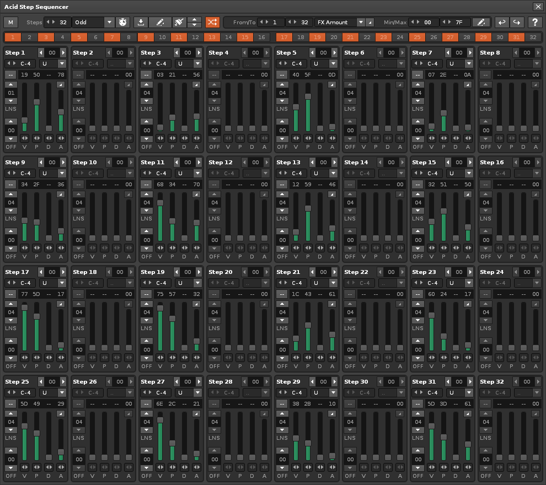Open the Odd pattern dropdown

(x=93, y=22)
